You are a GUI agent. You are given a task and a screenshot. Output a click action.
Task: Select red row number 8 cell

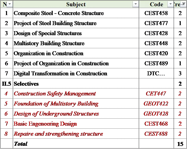pos(7,134)
